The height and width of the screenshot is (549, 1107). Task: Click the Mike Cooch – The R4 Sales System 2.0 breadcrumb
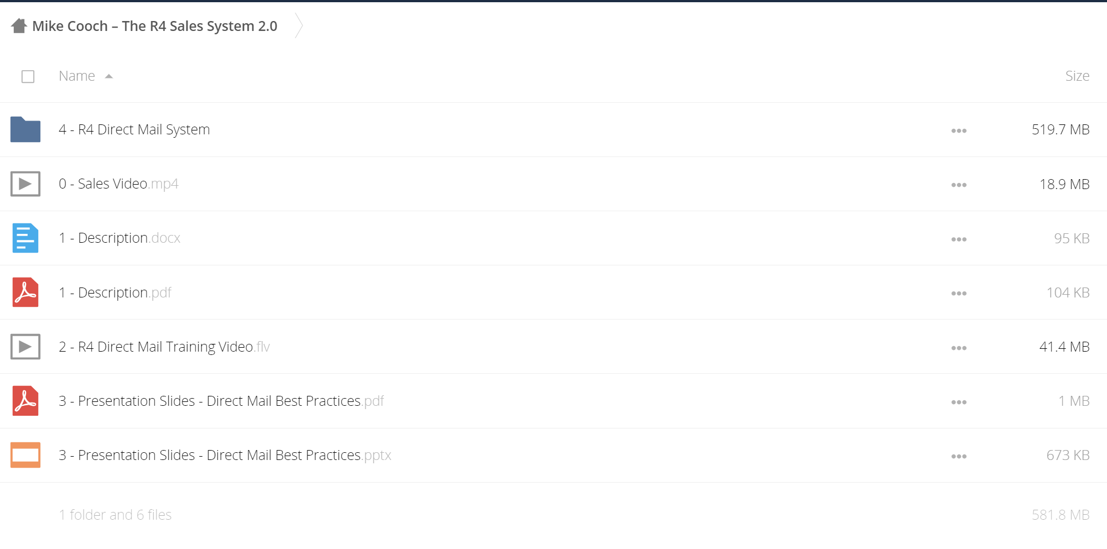[154, 26]
